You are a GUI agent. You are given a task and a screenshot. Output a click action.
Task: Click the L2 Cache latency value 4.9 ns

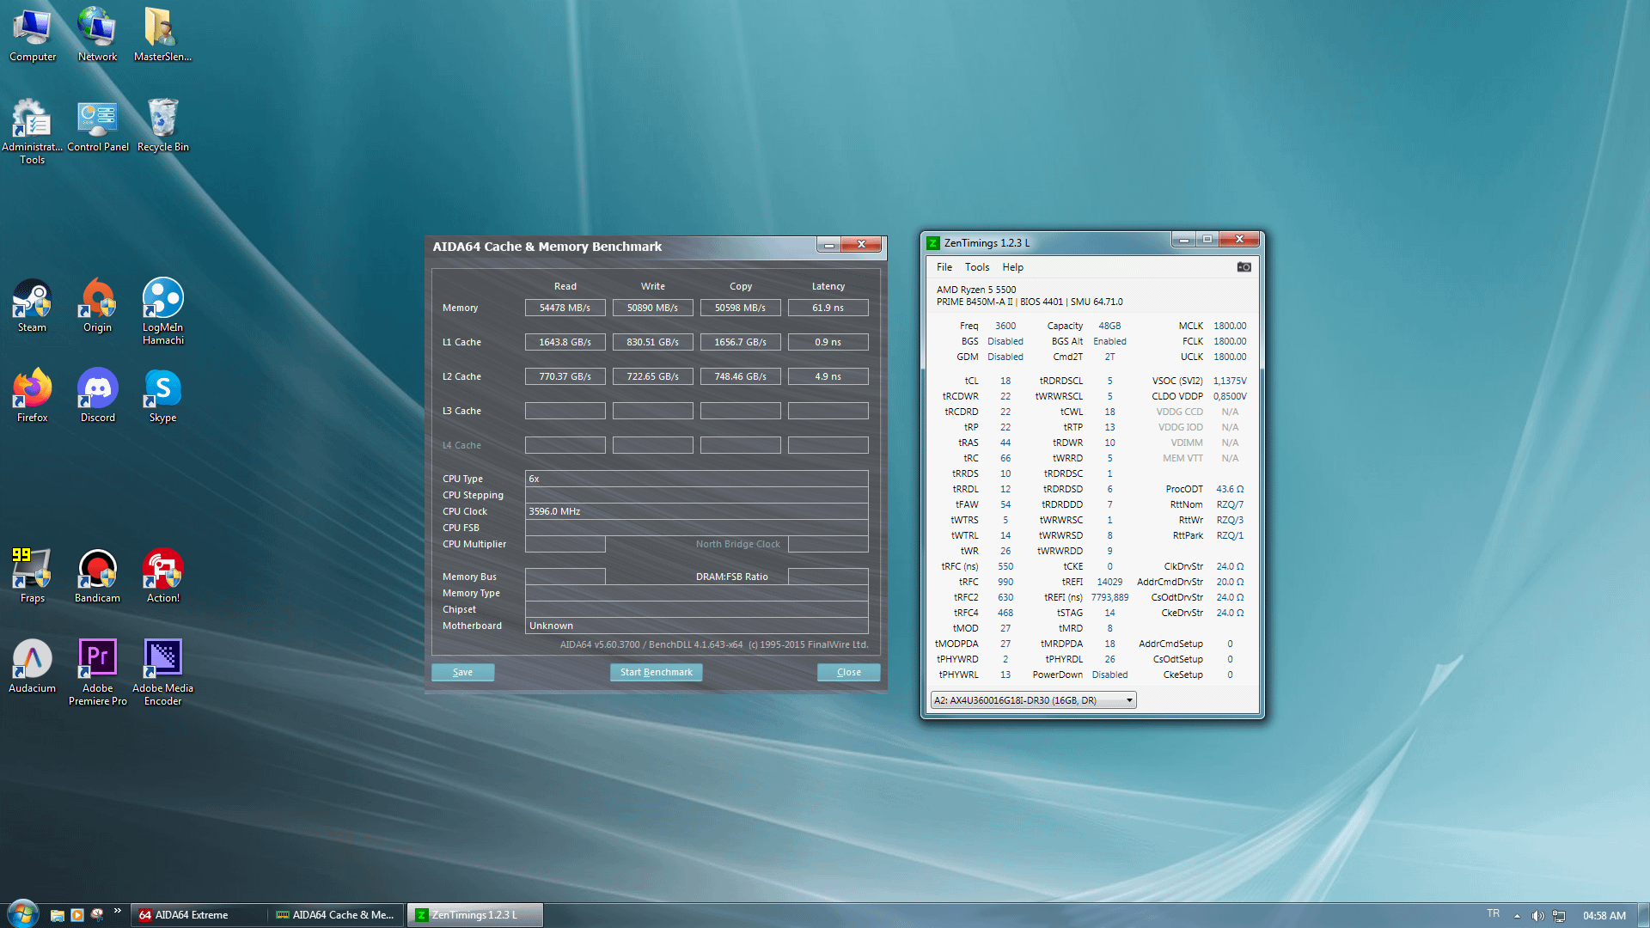[x=828, y=376]
